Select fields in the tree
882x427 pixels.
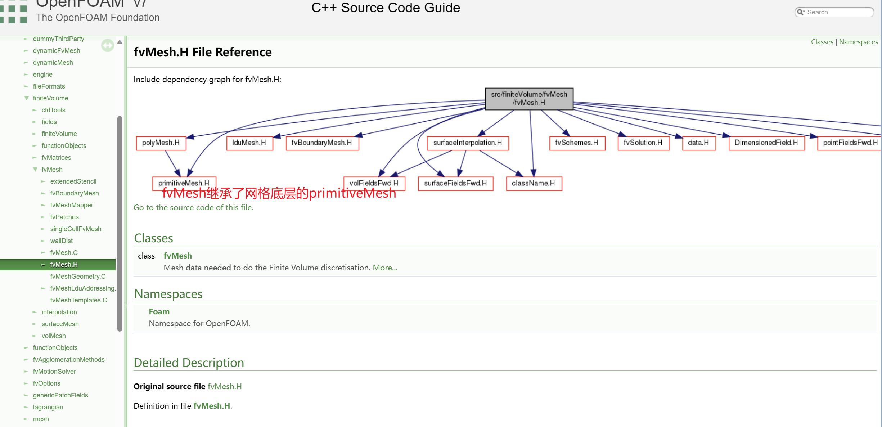point(49,122)
